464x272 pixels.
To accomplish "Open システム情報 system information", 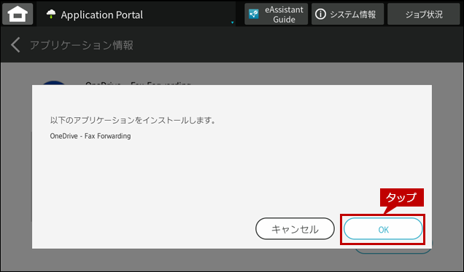I will click(x=347, y=14).
